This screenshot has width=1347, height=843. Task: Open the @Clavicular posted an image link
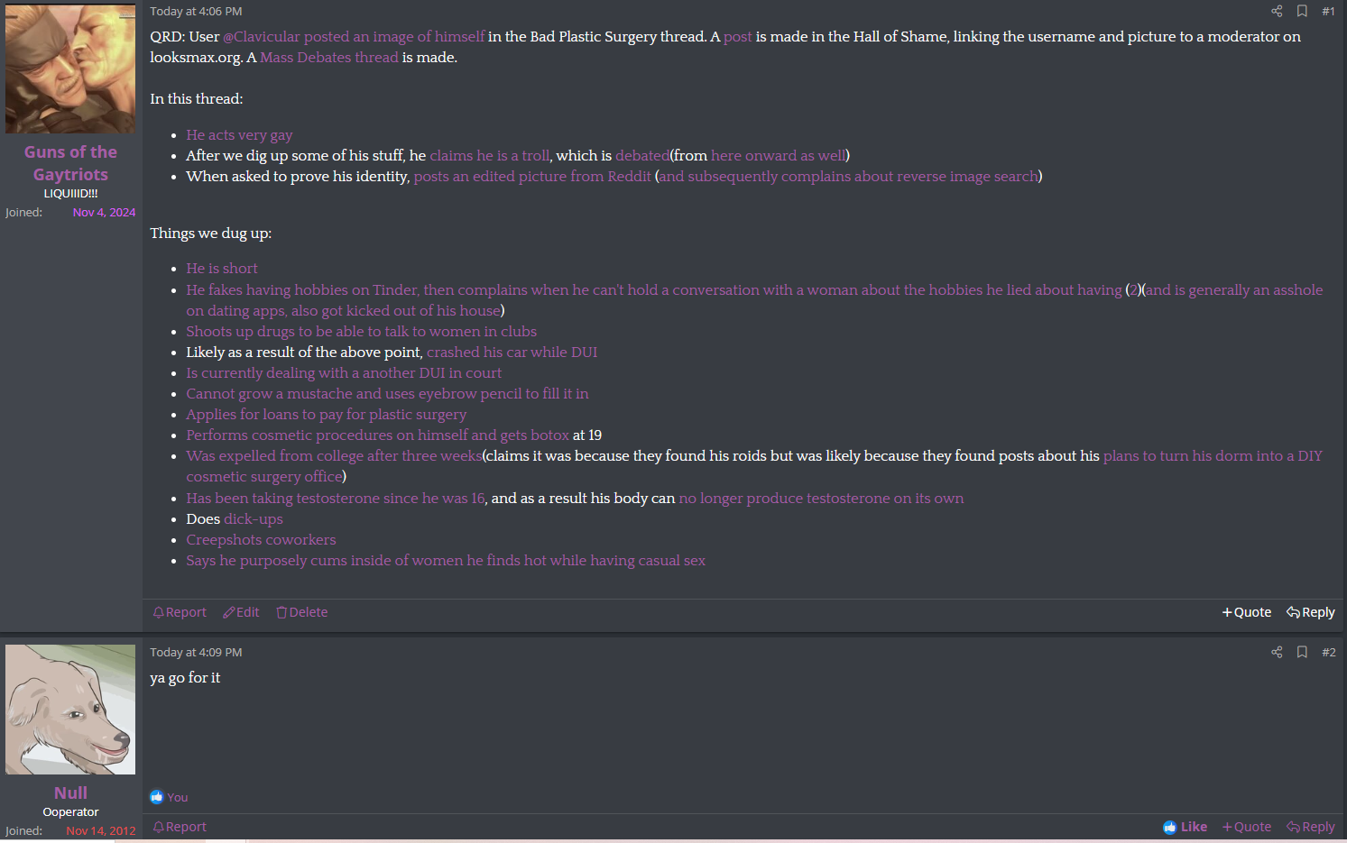pyautogui.click(x=354, y=37)
